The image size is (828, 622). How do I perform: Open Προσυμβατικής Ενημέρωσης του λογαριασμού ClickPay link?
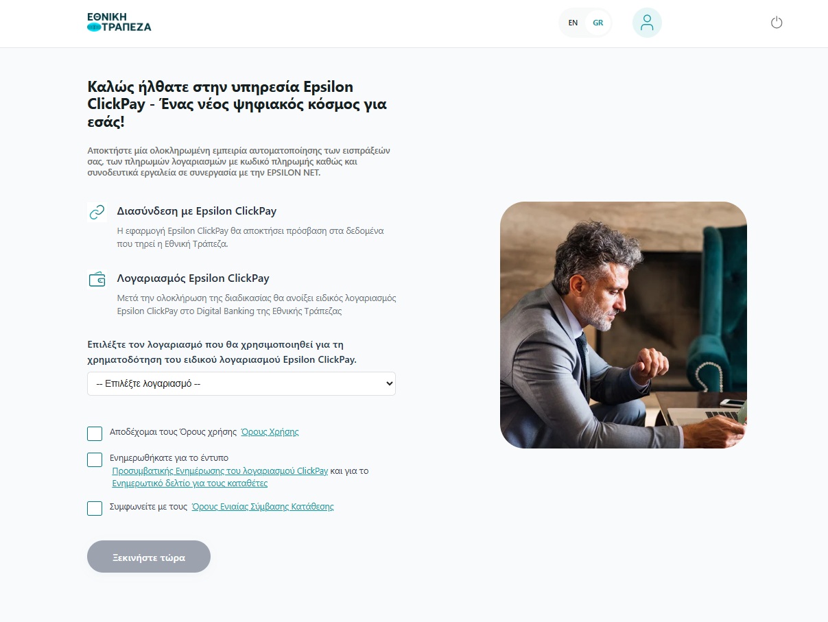click(220, 471)
